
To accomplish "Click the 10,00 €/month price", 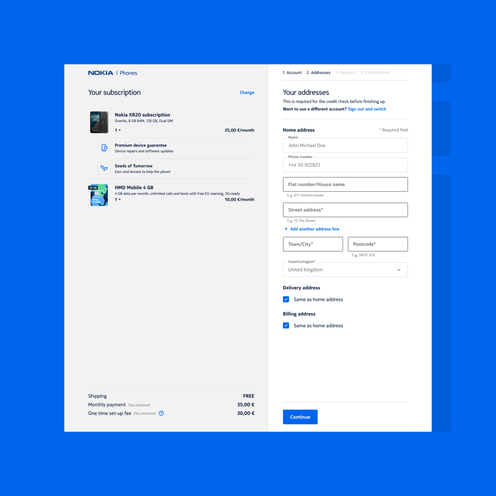I will point(239,199).
